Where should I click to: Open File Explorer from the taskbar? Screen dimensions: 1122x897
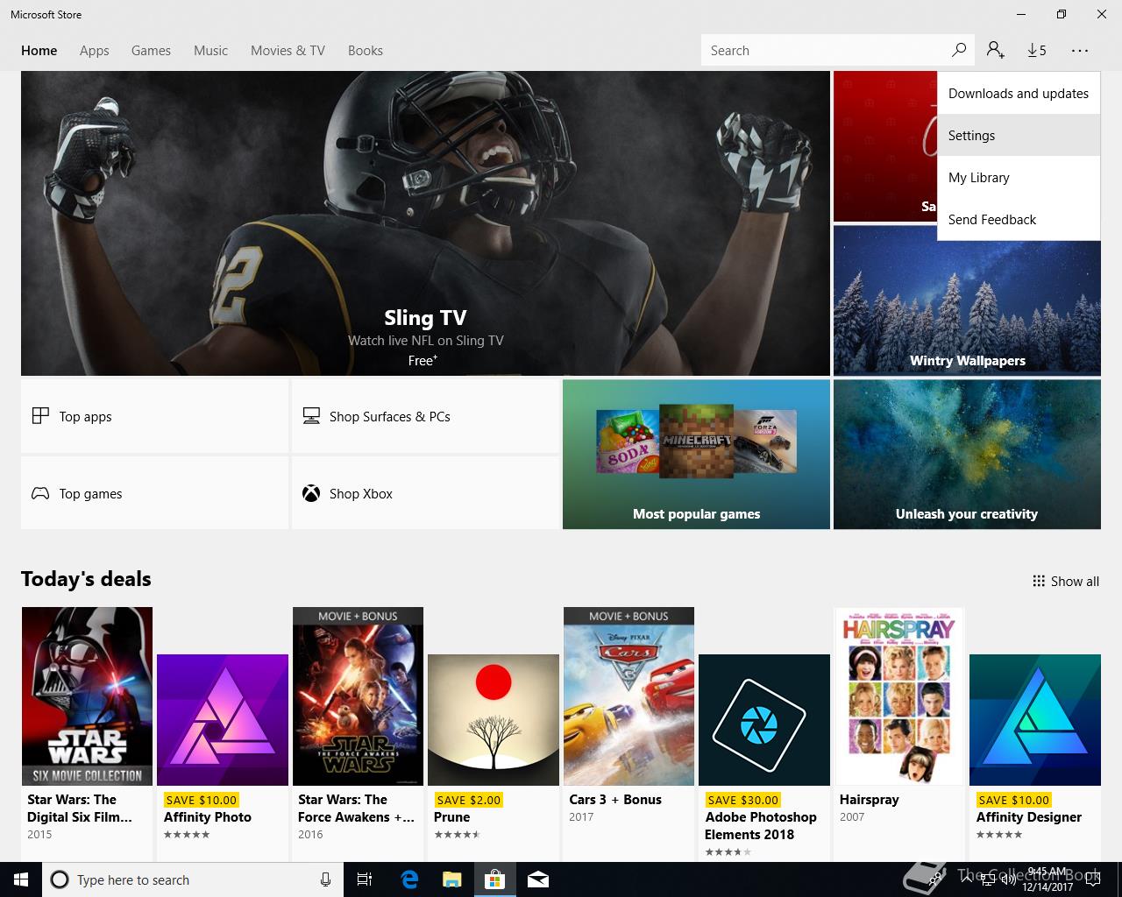pyautogui.click(x=451, y=879)
